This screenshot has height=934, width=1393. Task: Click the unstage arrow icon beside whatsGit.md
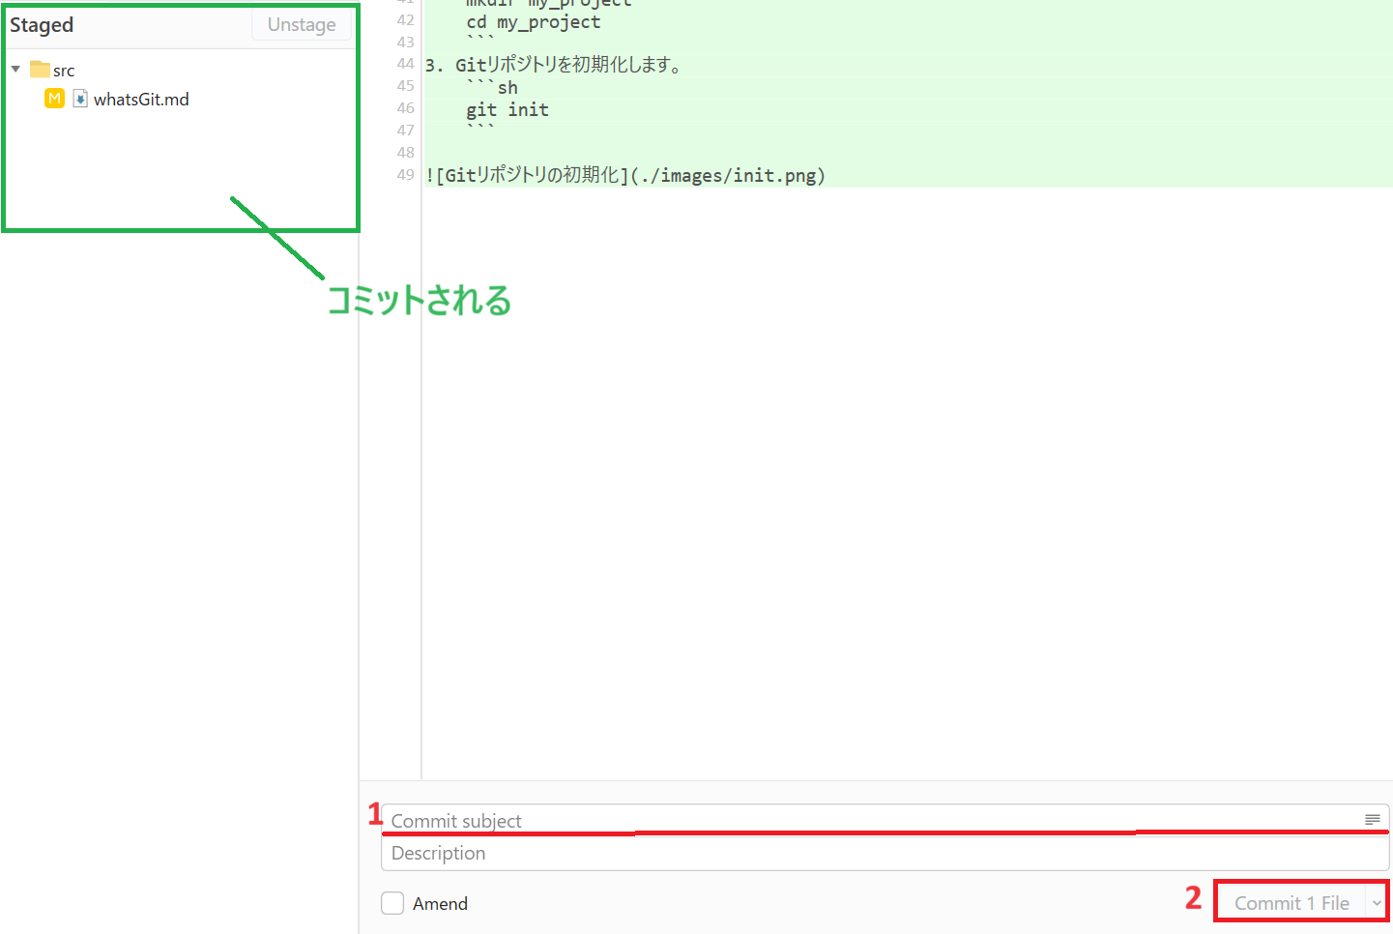coord(80,98)
